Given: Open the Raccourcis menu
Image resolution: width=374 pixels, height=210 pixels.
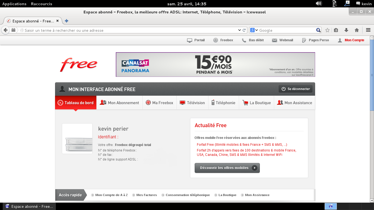Looking at the screenshot, I should [41, 4].
